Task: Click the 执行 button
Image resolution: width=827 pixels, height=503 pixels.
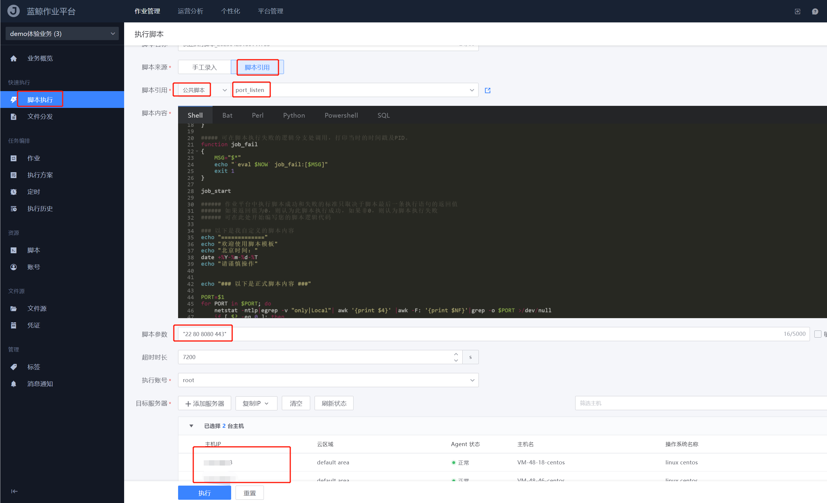Action: 204,493
